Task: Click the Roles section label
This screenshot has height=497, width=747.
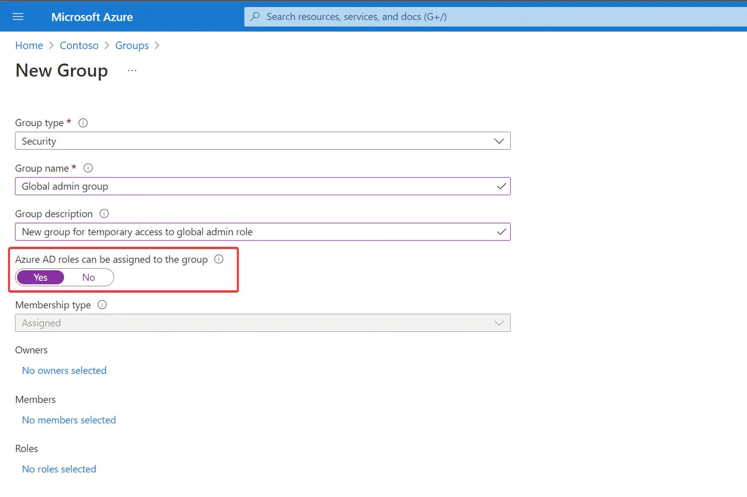Action: point(27,449)
